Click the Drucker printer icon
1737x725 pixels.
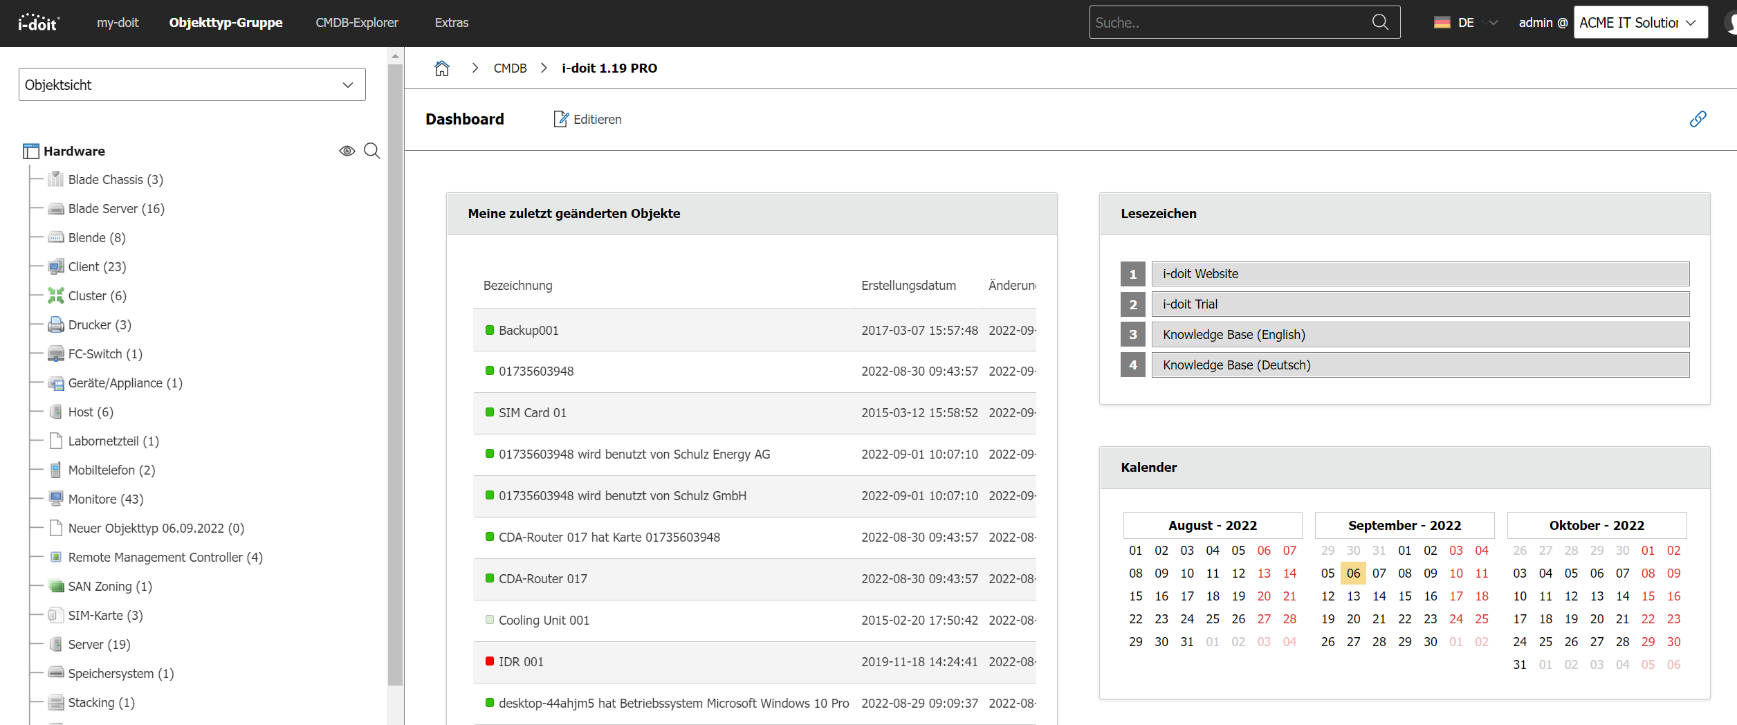click(x=55, y=325)
